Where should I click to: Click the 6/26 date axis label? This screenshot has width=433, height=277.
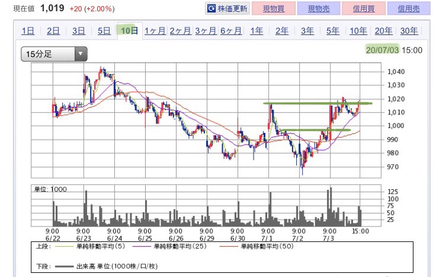click(176, 238)
